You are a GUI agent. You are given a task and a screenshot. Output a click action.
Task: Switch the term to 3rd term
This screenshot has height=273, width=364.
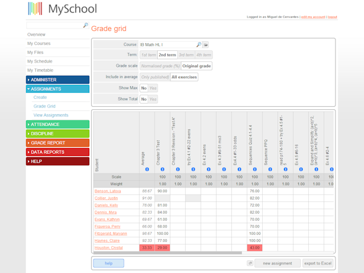[186, 55]
